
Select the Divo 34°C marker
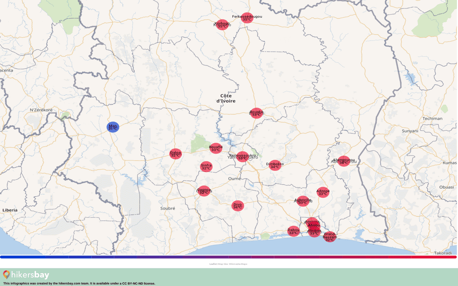coord(238,206)
